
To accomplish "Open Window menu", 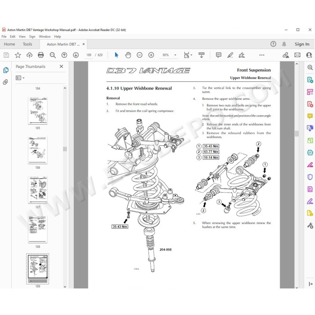I will tap(45, 36).
